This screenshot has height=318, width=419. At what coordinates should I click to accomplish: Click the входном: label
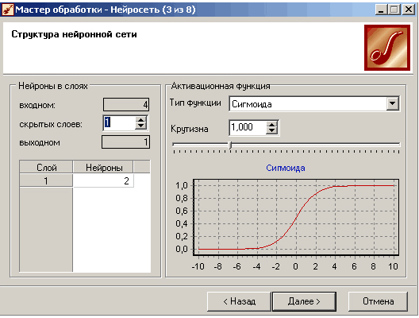click(x=37, y=106)
